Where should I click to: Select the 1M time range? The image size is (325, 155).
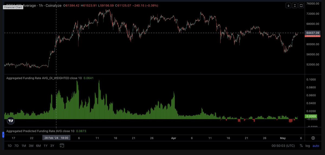pyautogui.click(x=24, y=146)
